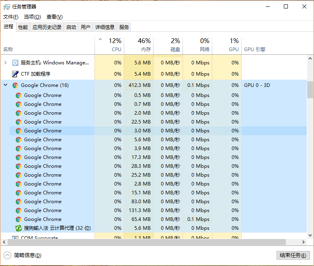Click the 服务主机 Windows Manage gear icon
The image size is (314, 266).
15,63
